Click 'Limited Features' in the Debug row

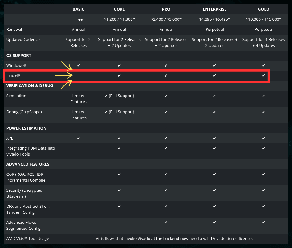(x=79, y=115)
